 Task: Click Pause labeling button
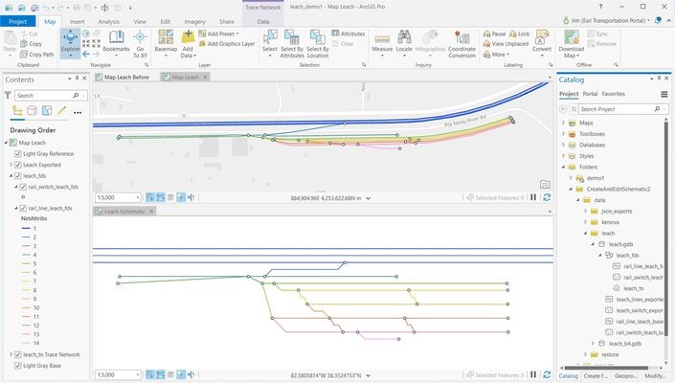coord(495,34)
